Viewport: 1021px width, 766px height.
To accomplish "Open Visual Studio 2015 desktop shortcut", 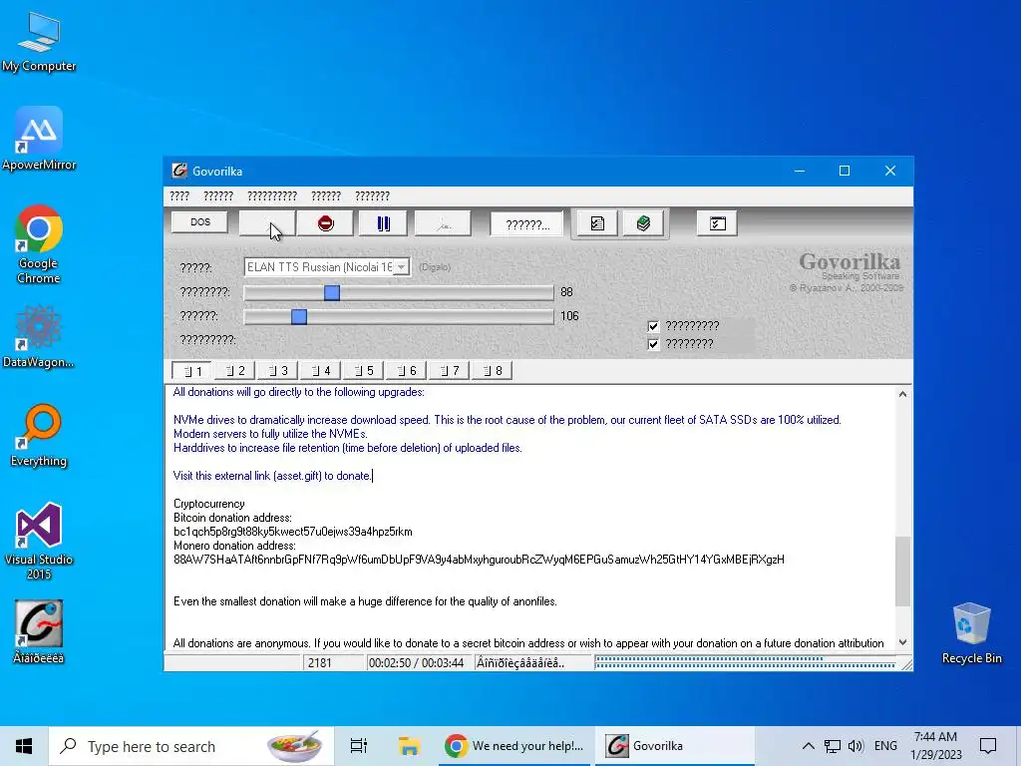I will [x=39, y=541].
